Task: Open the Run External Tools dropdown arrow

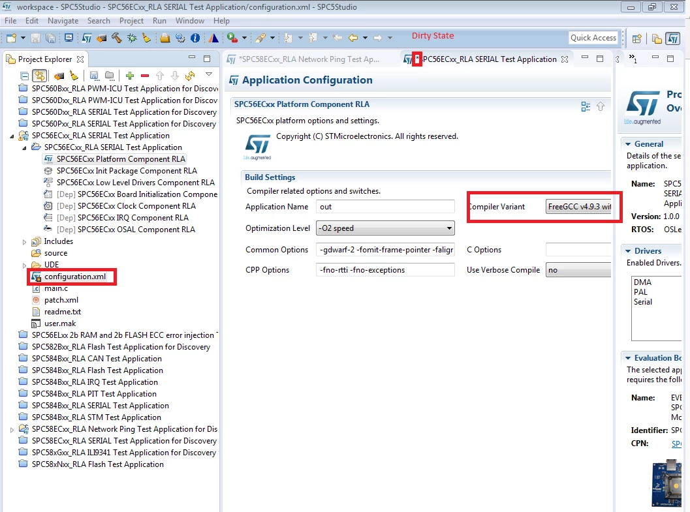Action: click(x=244, y=38)
